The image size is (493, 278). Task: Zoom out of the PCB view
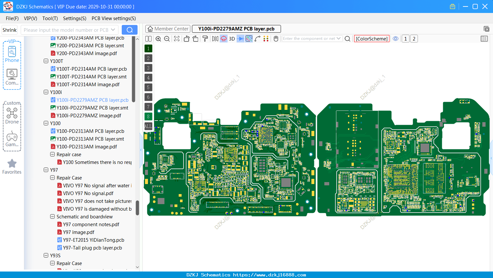coord(167,39)
